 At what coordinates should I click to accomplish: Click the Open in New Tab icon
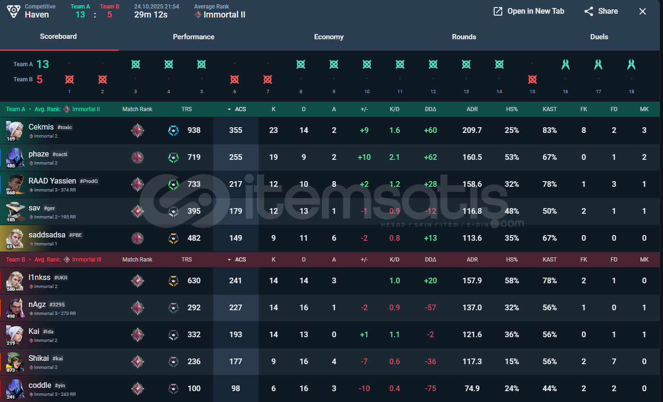click(x=498, y=11)
